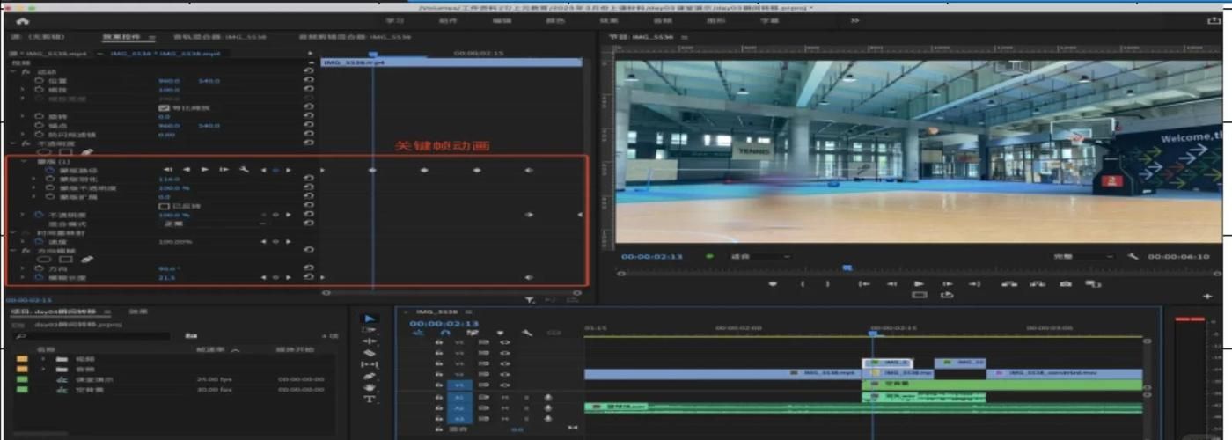This screenshot has height=440, width=1232.
Task: Click the Home icon at top left
Action: tap(22, 20)
